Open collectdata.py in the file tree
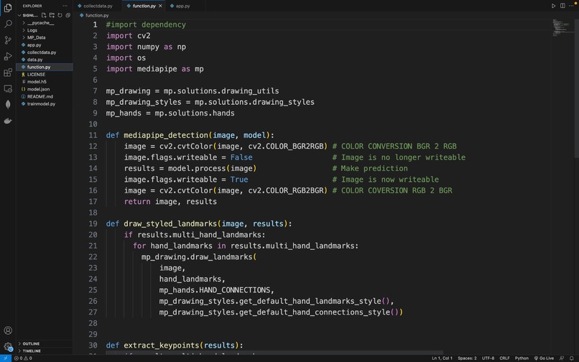 42,52
